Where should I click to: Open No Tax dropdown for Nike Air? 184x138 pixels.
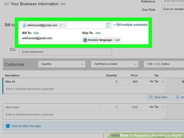(x=157, y=81)
